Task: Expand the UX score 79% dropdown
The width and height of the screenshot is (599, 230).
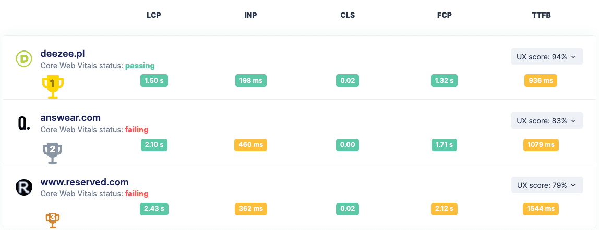Action: coord(546,185)
